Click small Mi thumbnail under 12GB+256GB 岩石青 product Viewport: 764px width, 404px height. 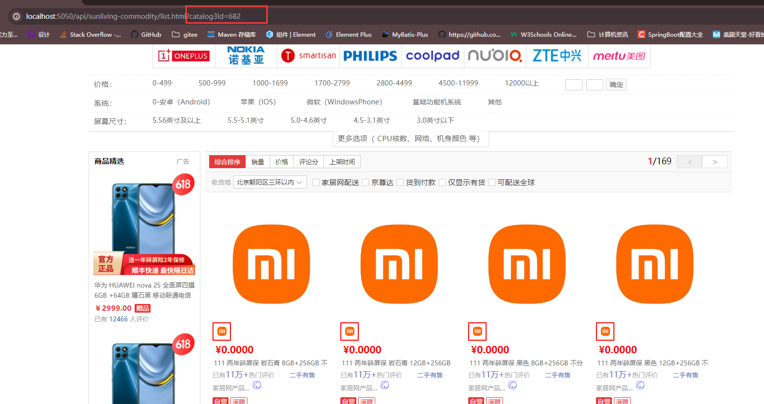point(350,332)
